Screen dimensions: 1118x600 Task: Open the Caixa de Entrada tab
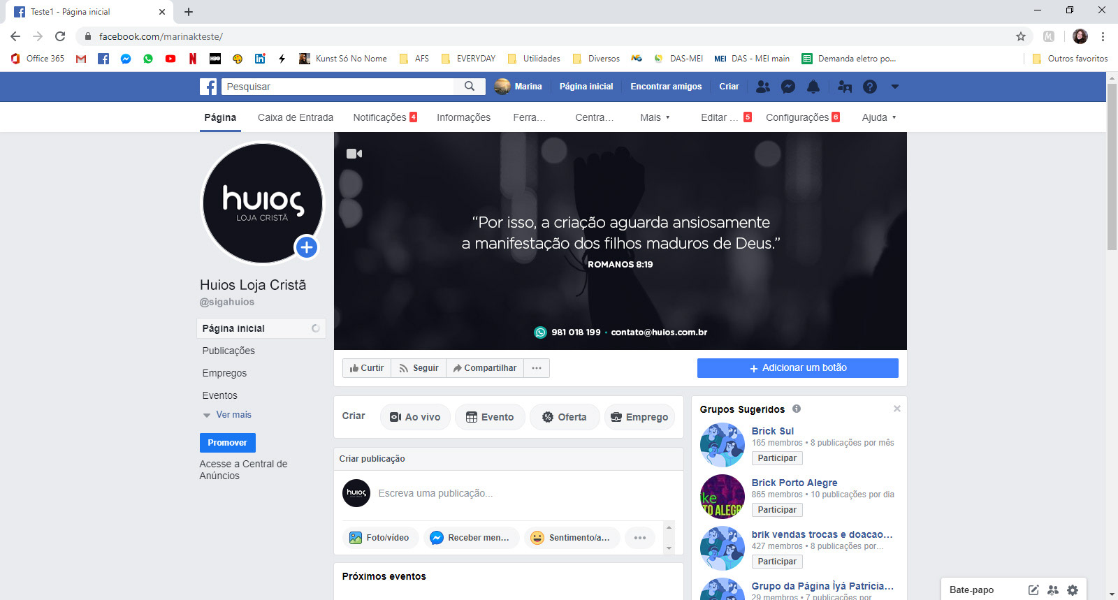pos(296,117)
